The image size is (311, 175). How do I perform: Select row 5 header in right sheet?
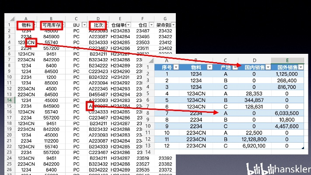(x=148, y=93)
